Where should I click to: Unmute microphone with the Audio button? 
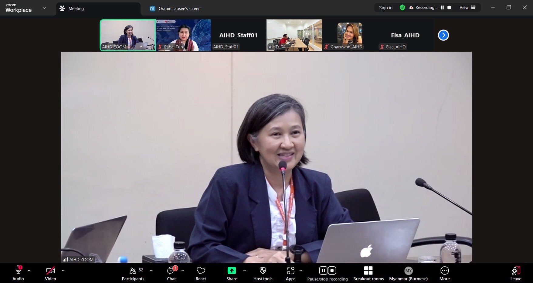(18, 273)
